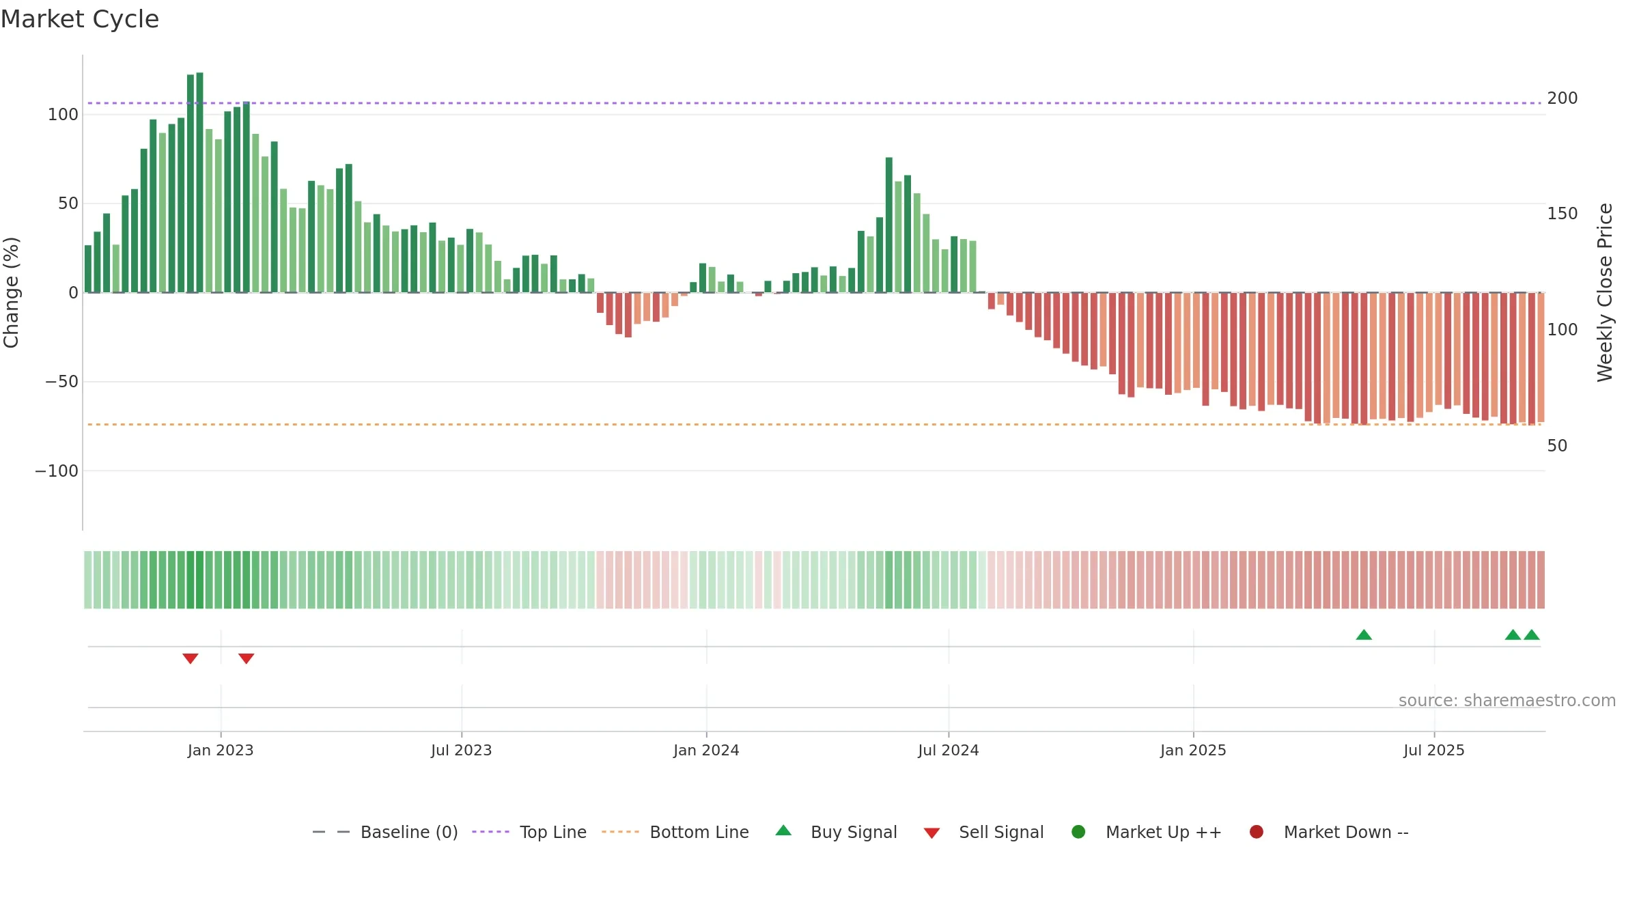The image size is (1639, 922).
Task: Toggle the Market Up ++ legend entry
Action: pyautogui.click(x=1147, y=832)
